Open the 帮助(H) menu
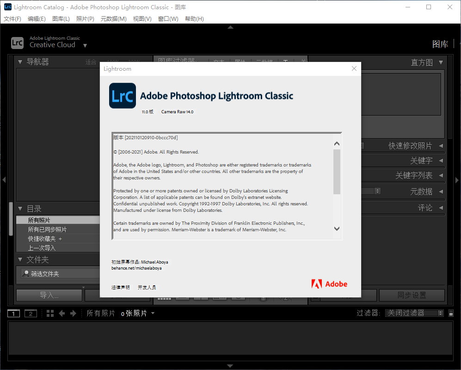 click(194, 19)
